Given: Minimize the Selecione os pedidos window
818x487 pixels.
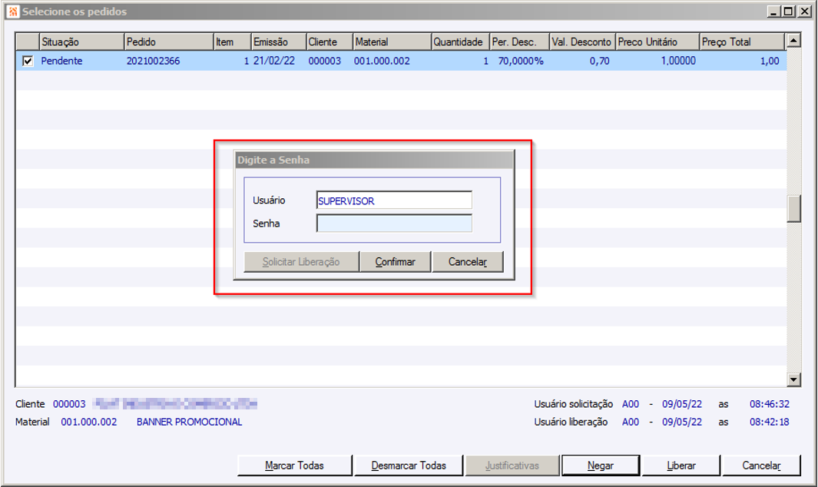Looking at the screenshot, I should (x=773, y=12).
